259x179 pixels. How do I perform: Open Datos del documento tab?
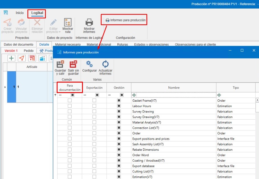19,45
